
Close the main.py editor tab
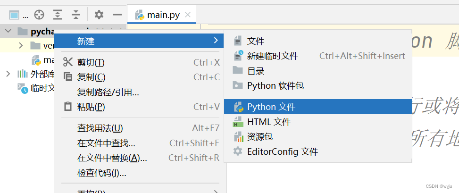coord(188,15)
